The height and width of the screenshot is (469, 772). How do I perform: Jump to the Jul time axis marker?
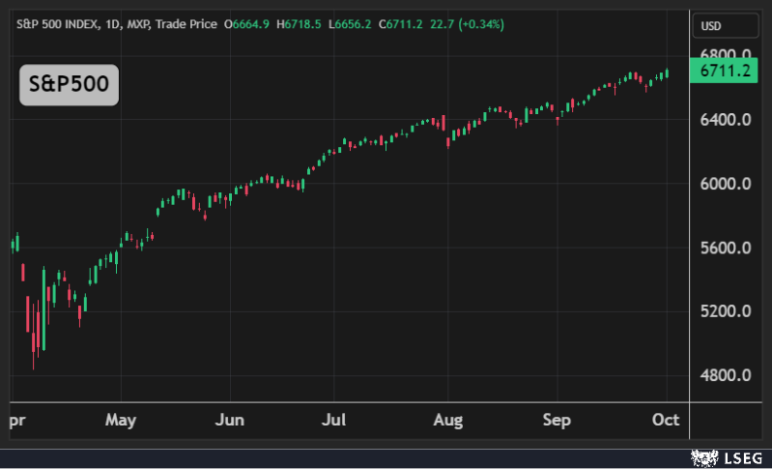point(333,421)
